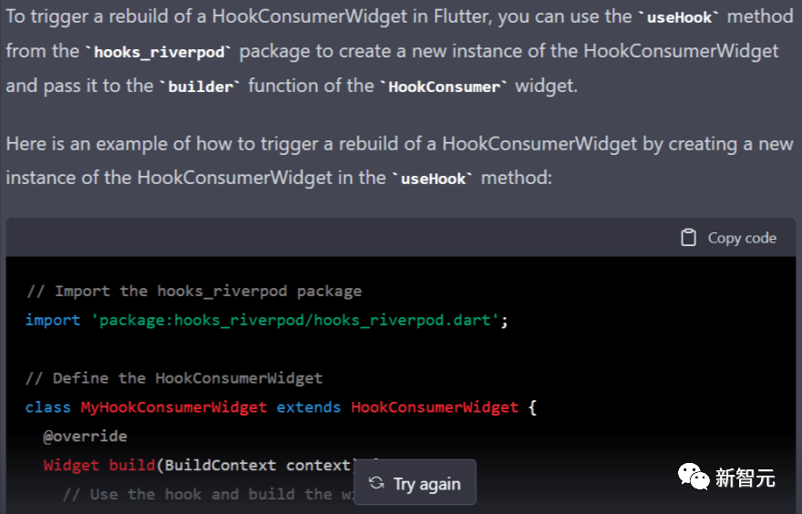Screen dimensions: 802x514
Task: Click the MyHookConsumerWidget class name
Action: tap(173, 407)
